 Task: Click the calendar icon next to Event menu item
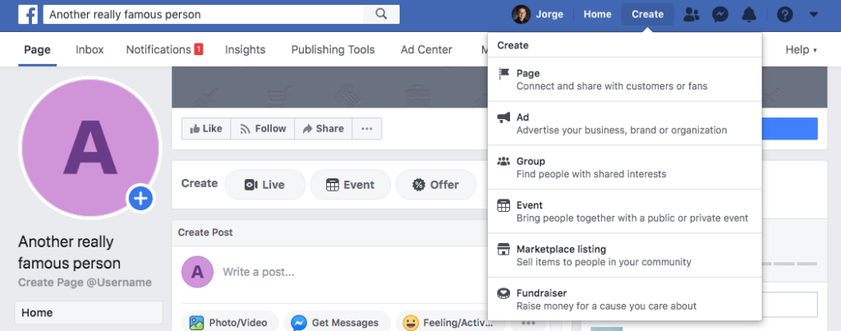tap(503, 205)
